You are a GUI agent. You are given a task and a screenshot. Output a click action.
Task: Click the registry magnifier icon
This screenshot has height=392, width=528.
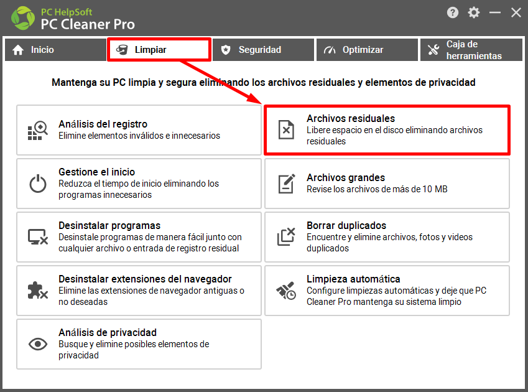[38, 130]
